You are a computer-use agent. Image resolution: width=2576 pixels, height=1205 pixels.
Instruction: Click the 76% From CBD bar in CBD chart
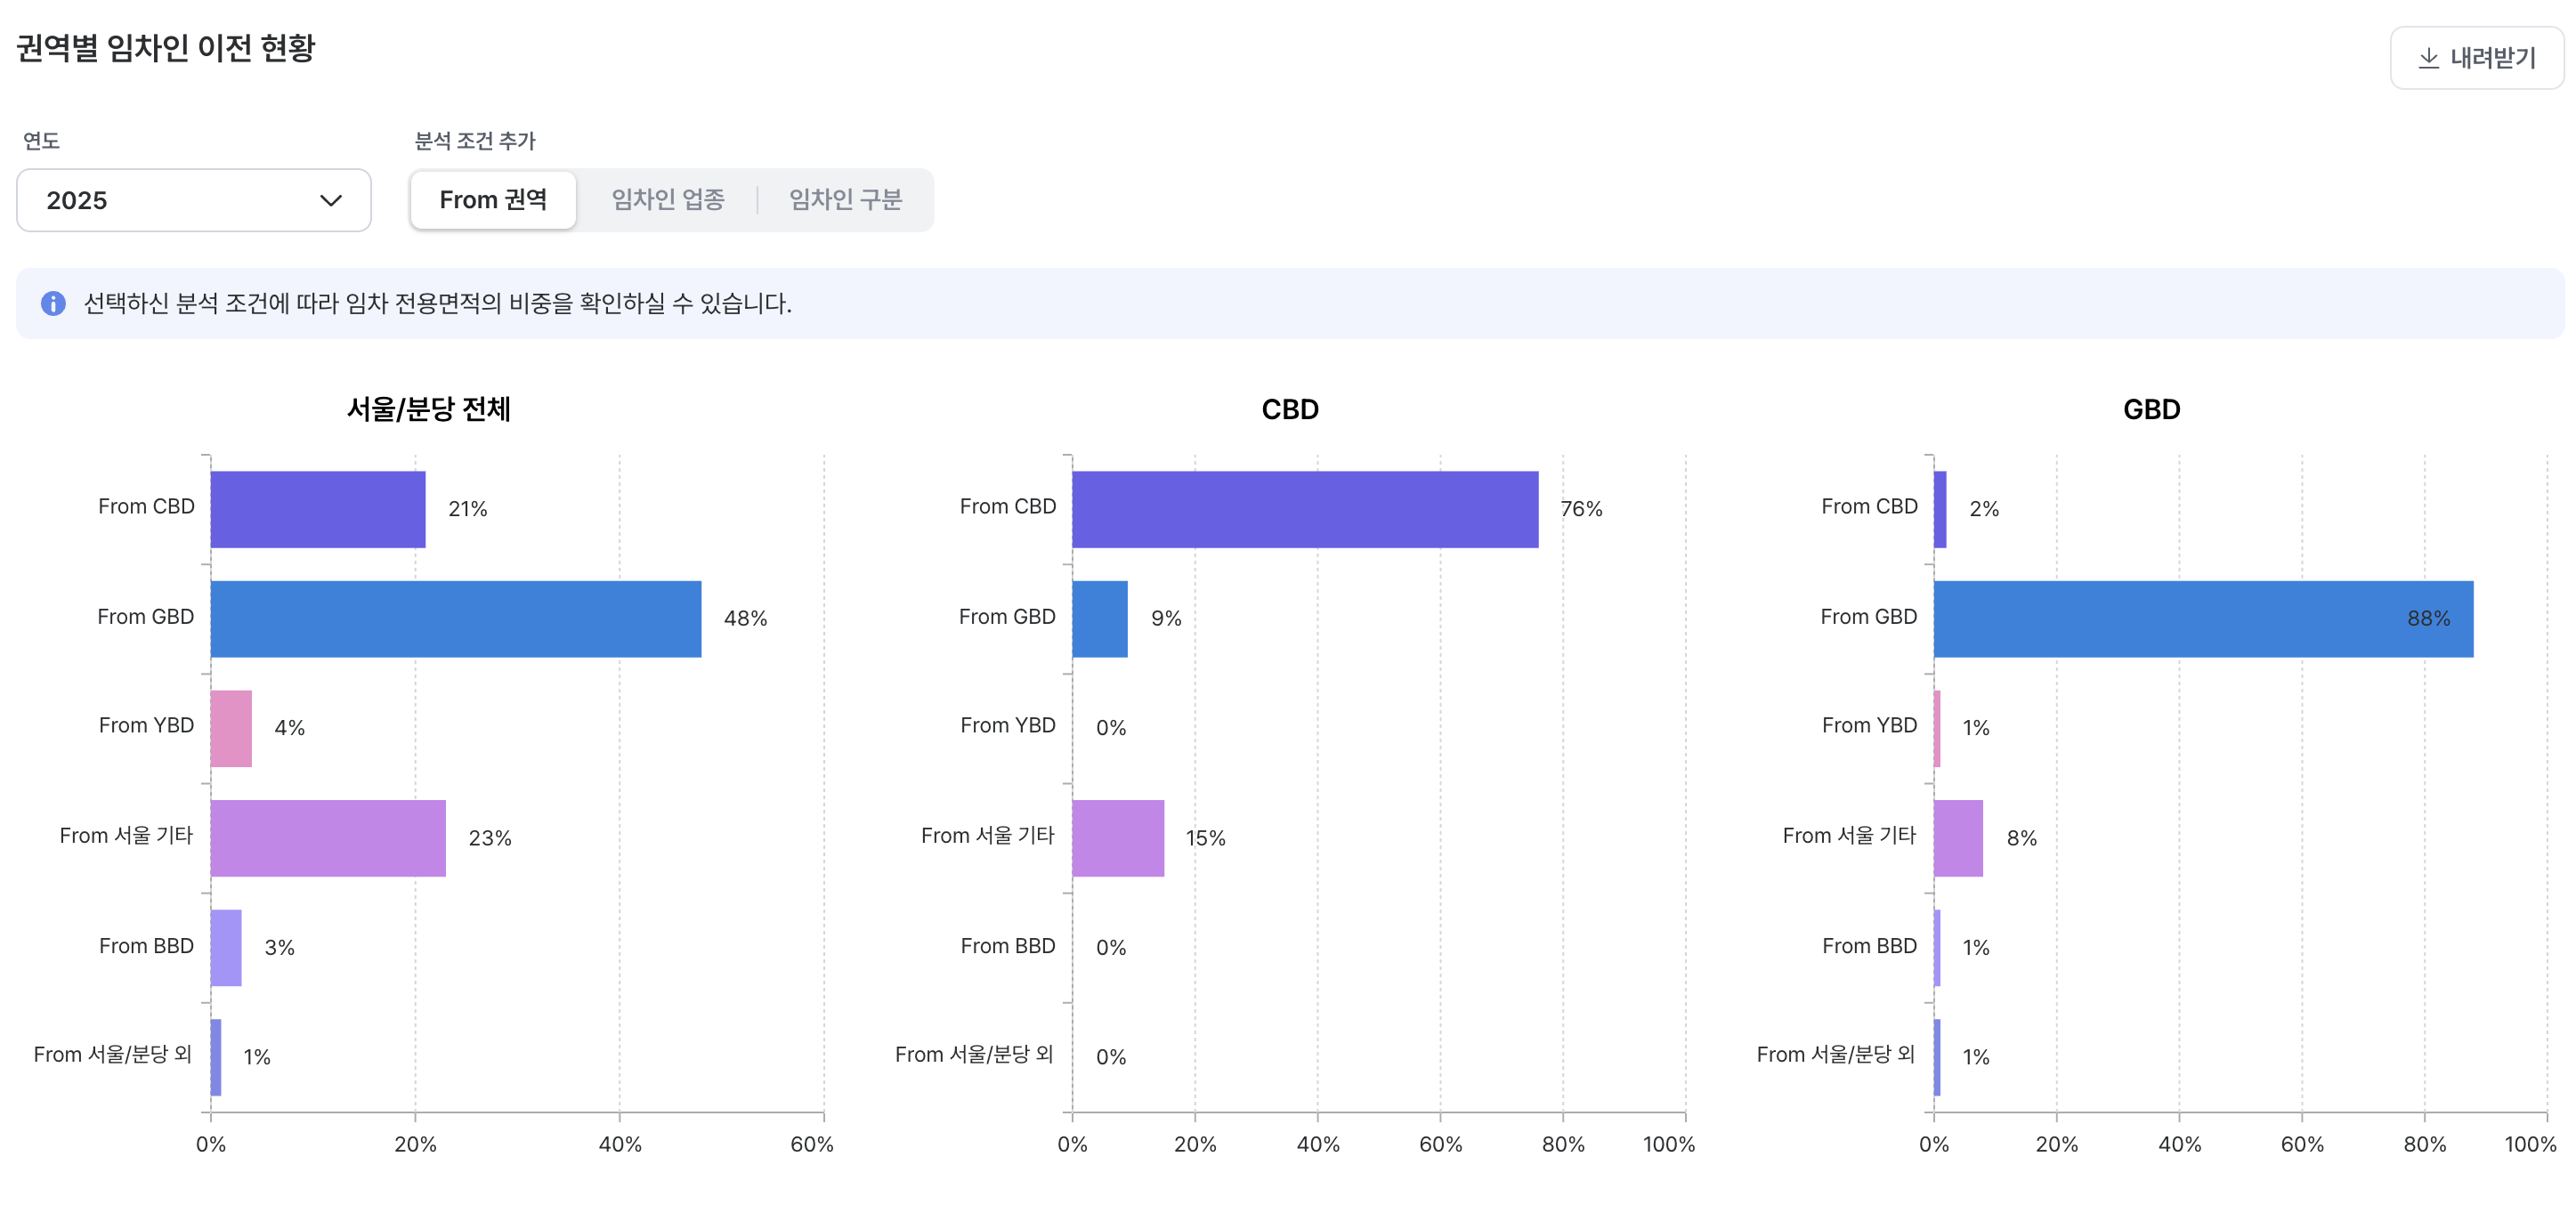pyautogui.click(x=1305, y=509)
